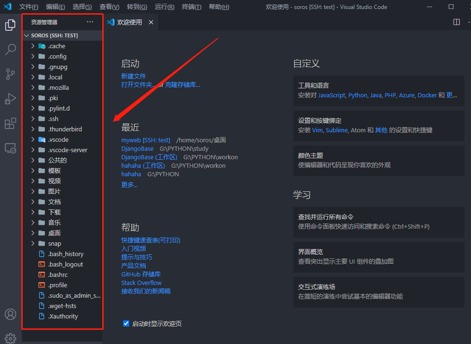The image size is (471, 344).
Task: Open the Search view icon
Action: 10,50
